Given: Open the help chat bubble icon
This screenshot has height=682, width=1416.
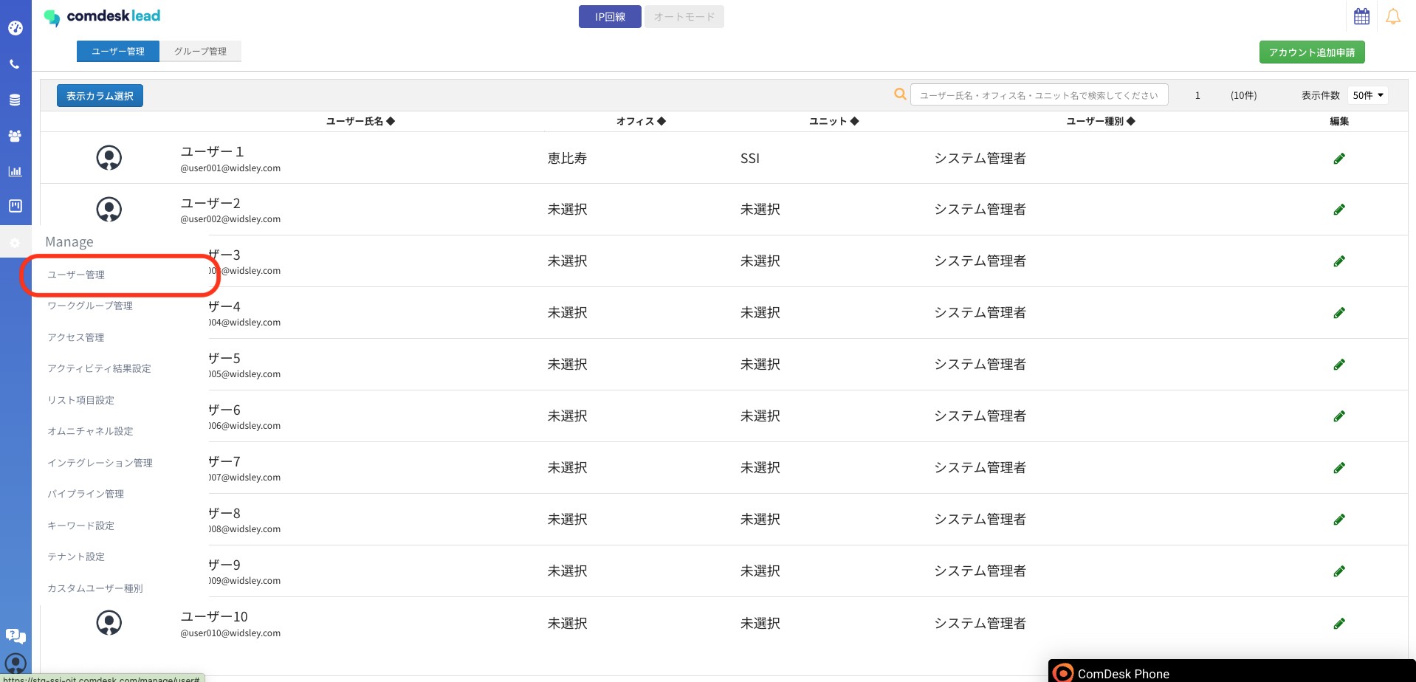Looking at the screenshot, I should (15, 635).
